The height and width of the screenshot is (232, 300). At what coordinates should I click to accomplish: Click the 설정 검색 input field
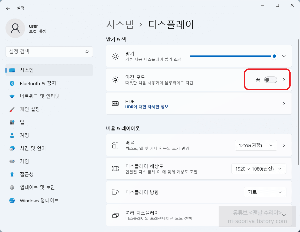pos(46,52)
